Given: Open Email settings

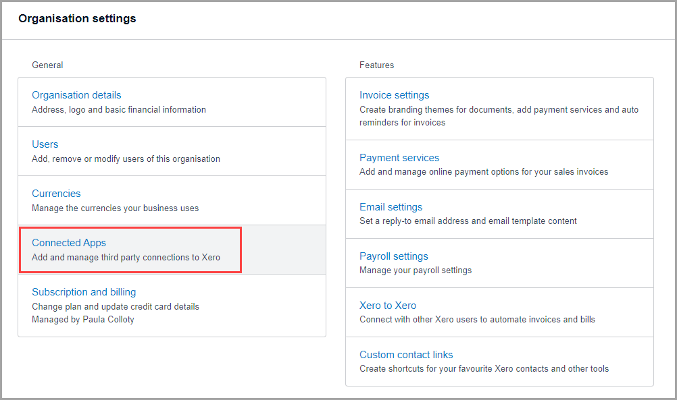Looking at the screenshot, I should (391, 207).
